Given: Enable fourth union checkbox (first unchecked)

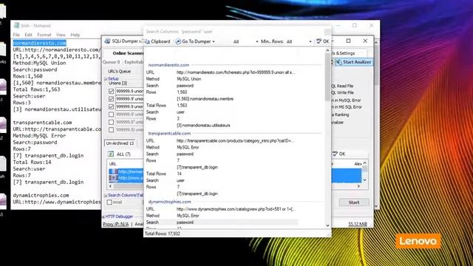Looking at the screenshot, I should [x=111, y=115].
